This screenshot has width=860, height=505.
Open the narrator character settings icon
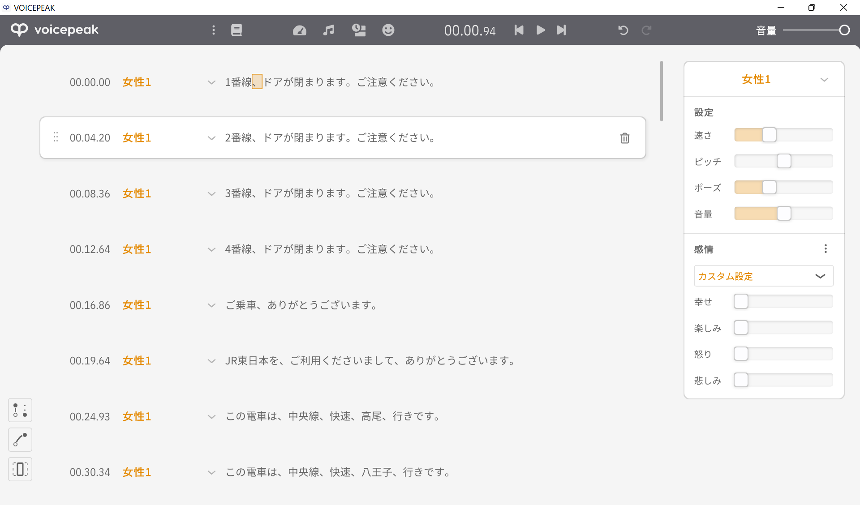pos(359,30)
